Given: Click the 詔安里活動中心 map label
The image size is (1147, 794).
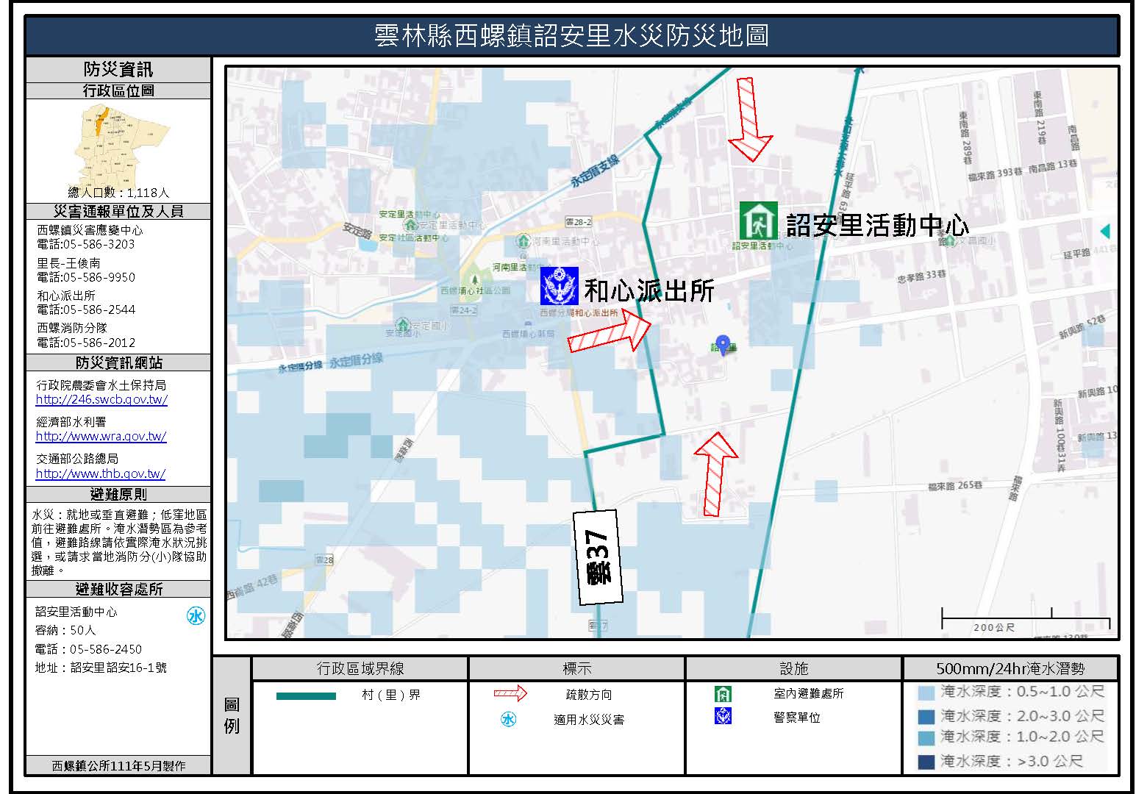Looking at the screenshot, I should tap(877, 225).
